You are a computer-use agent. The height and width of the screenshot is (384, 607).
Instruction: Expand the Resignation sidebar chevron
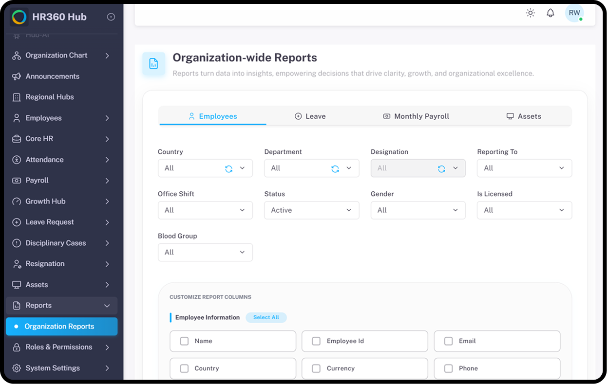[107, 264]
